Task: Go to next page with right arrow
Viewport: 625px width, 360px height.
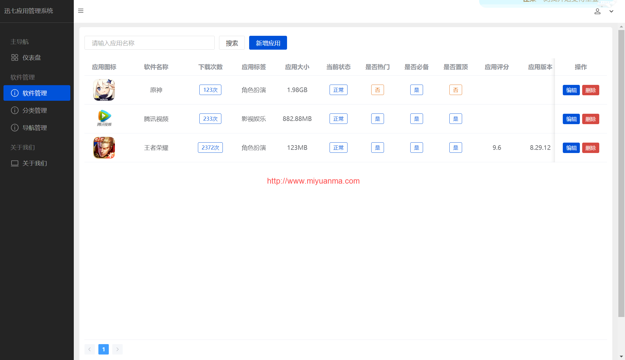Action: (x=117, y=349)
